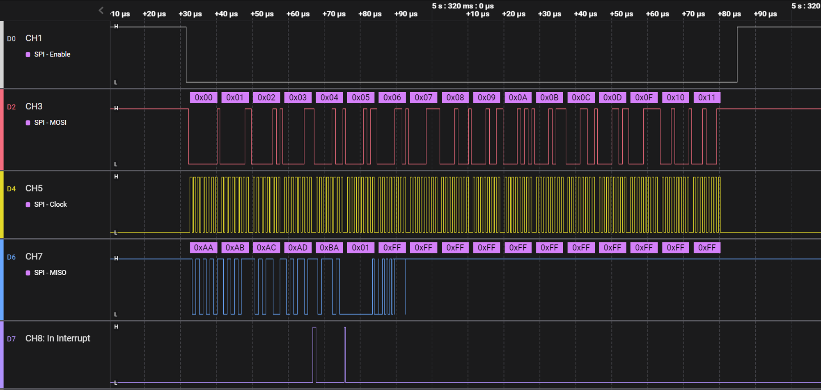Click the magenta square beside SPI - Clock
This screenshot has width=821, height=390.
(x=28, y=205)
